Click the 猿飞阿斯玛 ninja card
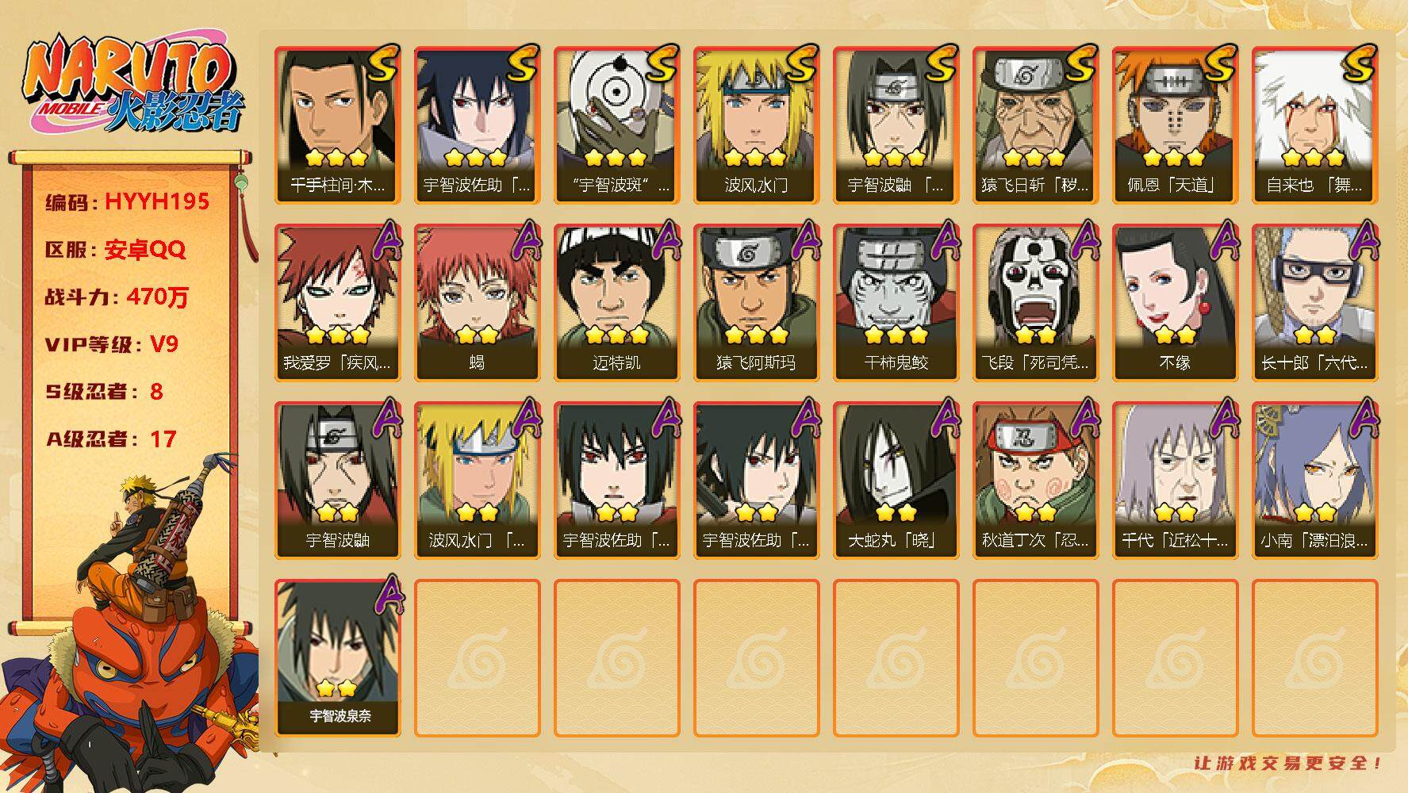The image size is (1408, 793). coord(756,302)
